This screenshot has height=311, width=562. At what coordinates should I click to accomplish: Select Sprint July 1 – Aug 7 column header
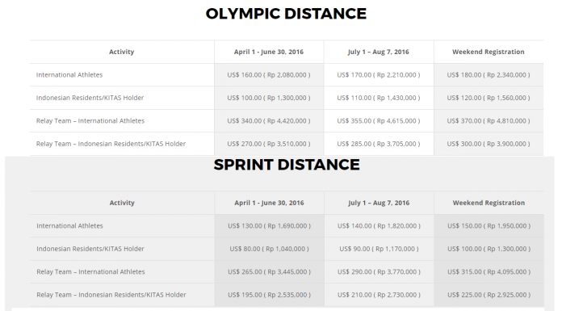379,203
